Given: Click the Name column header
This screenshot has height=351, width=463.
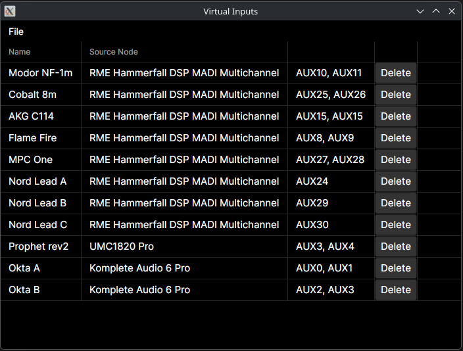Looking at the screenshot, I should 41,52.
